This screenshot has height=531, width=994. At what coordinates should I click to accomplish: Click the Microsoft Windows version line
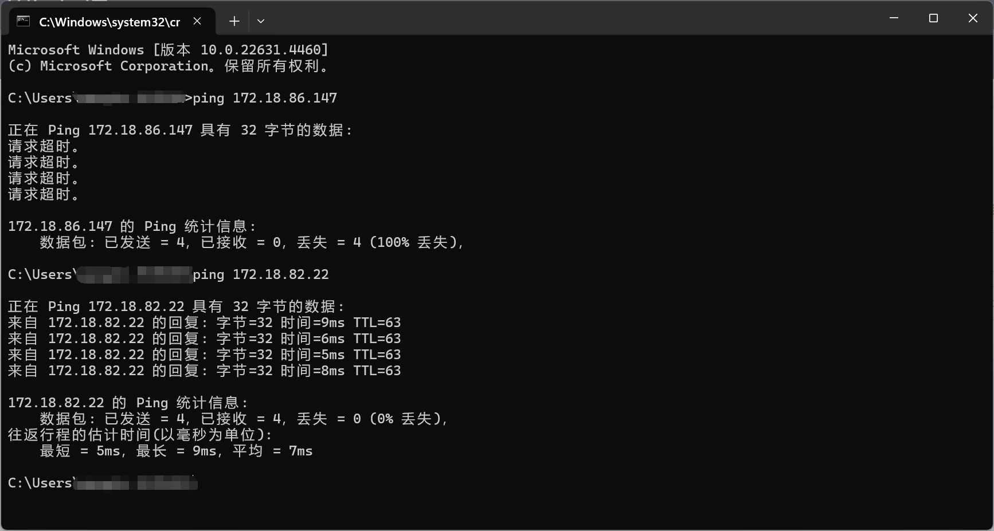pos(168,50)
